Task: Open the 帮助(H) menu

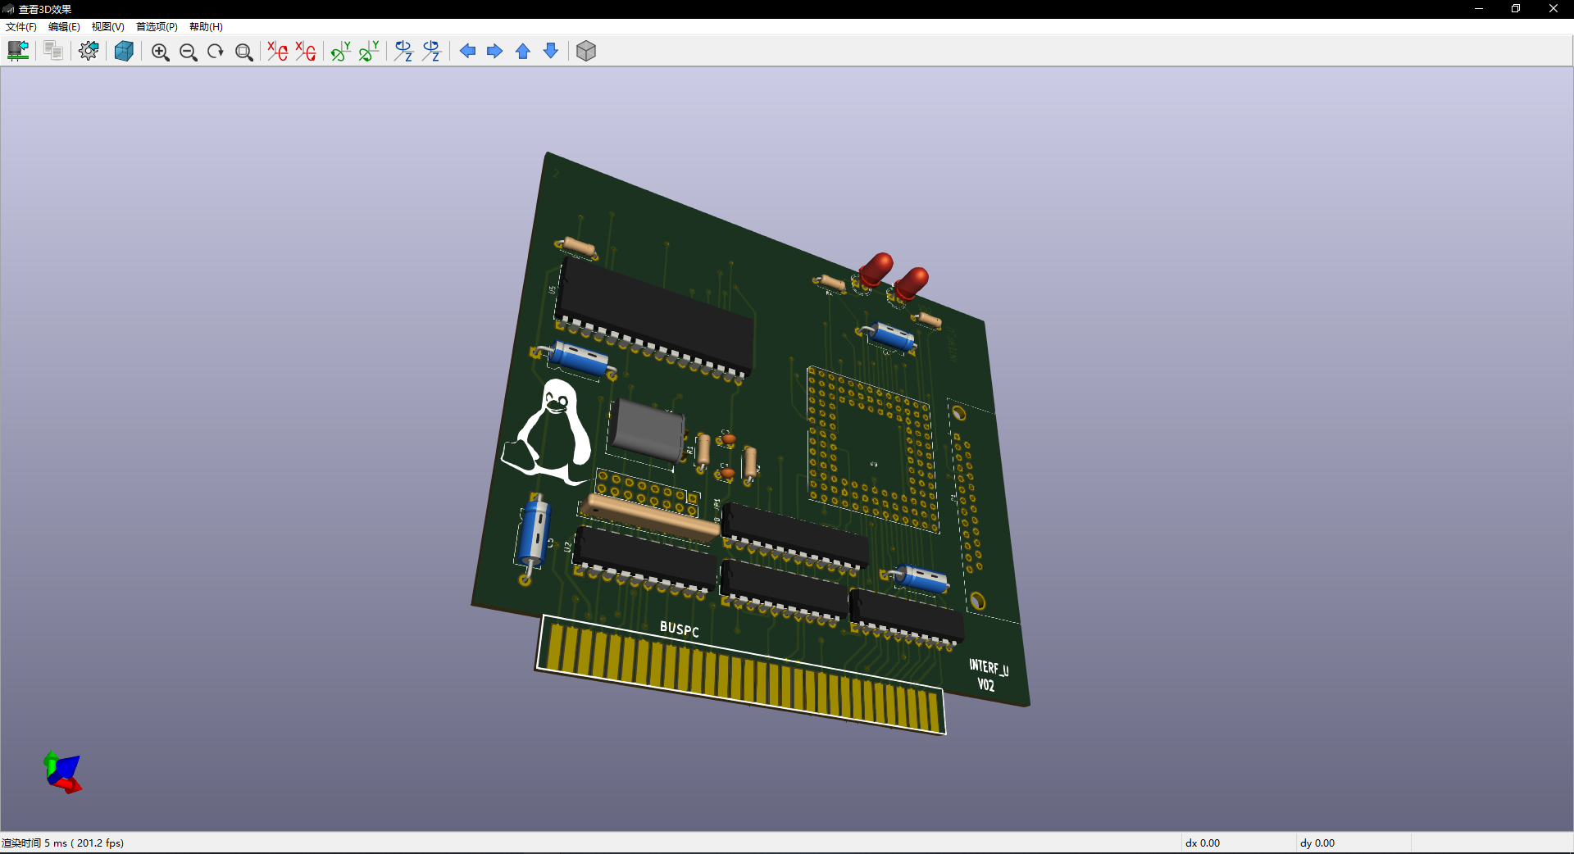Action: (x=206, y=26)
